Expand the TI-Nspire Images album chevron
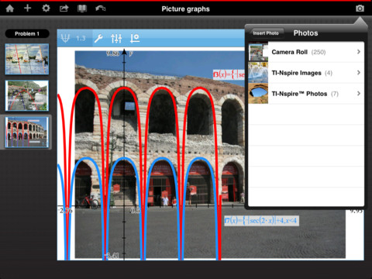 pyautogui.click(x=359, y=73)
